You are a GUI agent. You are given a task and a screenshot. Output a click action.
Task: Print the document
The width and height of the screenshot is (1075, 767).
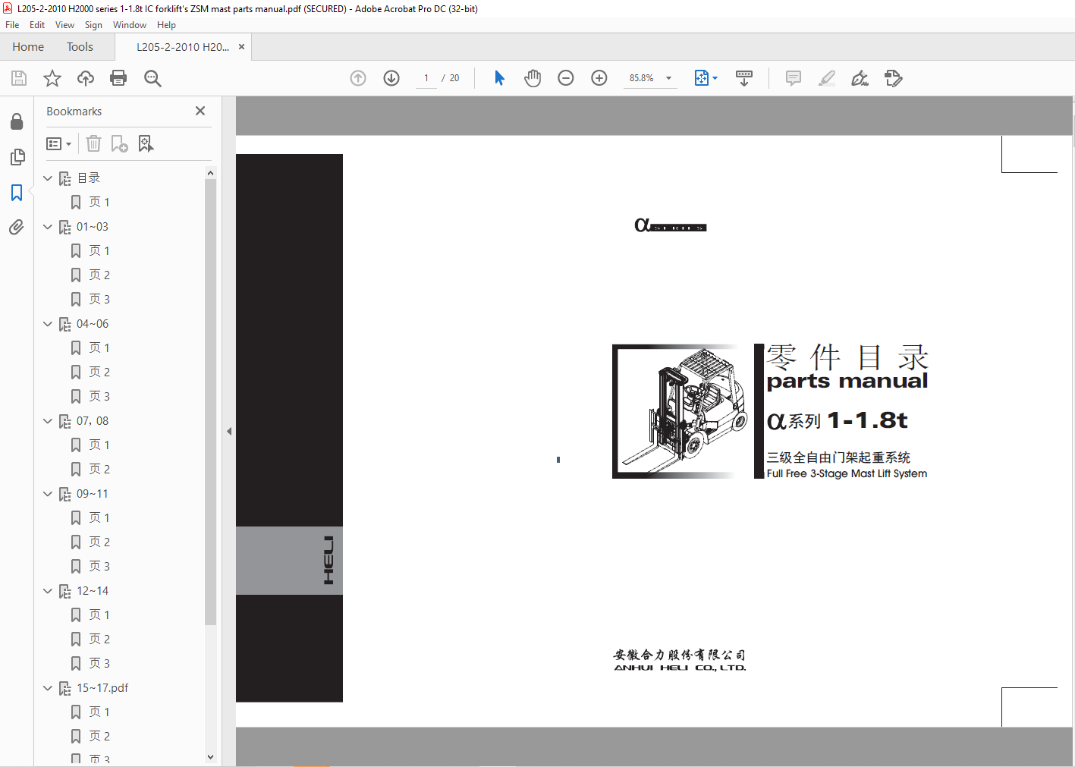[x=118, y=78]
